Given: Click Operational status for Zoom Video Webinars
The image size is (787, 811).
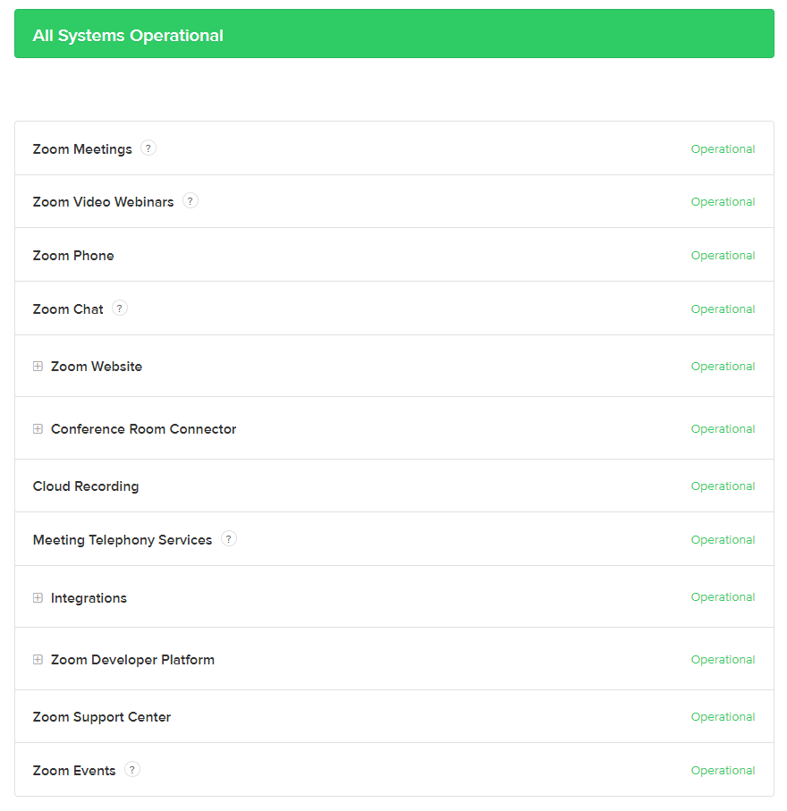Looking at the screenshot, I should coord(723,202).
